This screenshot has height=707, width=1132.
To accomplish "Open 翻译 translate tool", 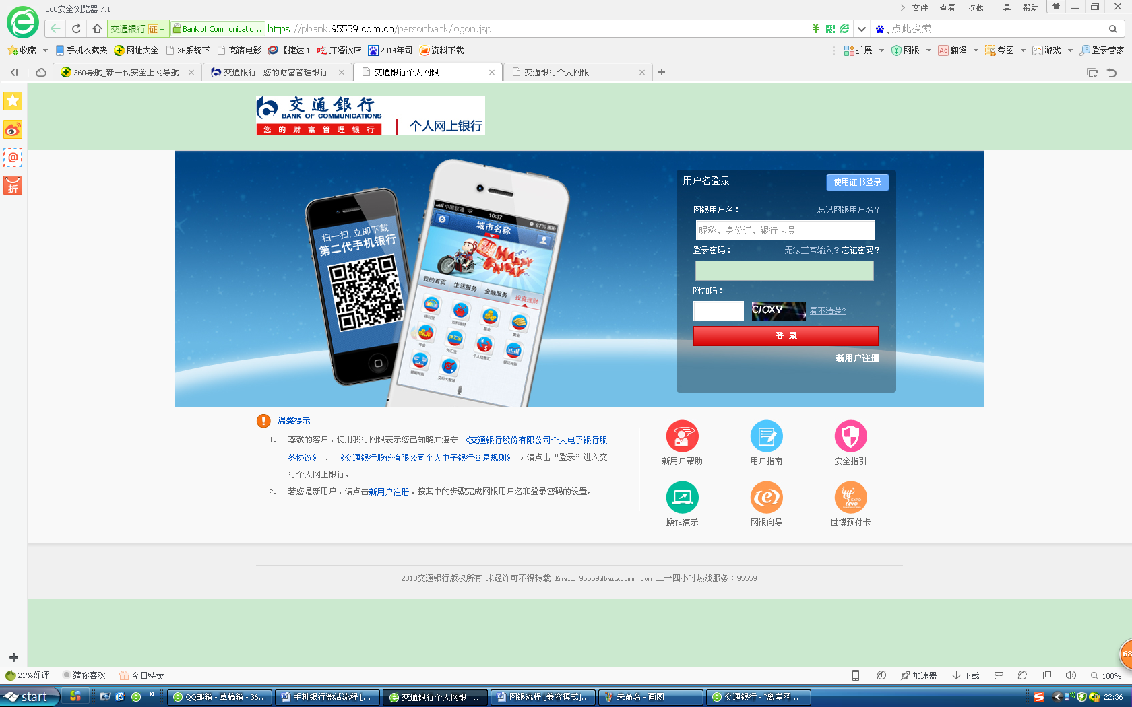I will [952, 50].
